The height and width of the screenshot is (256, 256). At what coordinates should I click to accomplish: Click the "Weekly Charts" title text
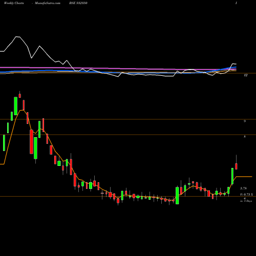tap(14, 3)
